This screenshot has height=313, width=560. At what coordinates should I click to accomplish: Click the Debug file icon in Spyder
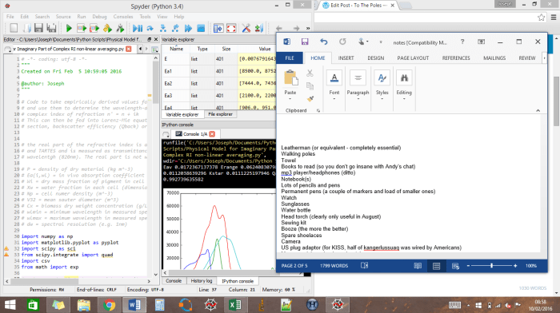coord(138,28)
